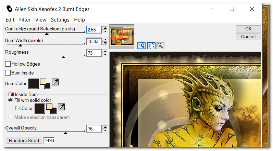Click the large burnt edges preview image

[x=185, y=100]
